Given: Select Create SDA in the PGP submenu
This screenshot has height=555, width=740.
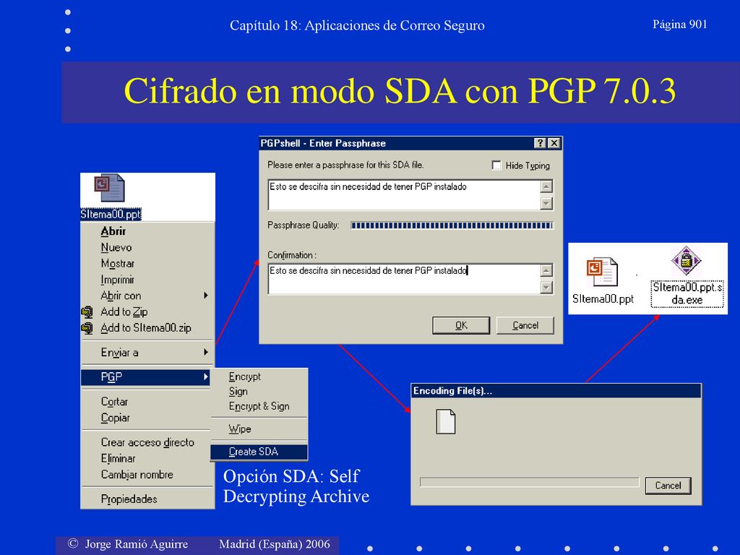Looking at the screenshot, I should click(259, 452).
